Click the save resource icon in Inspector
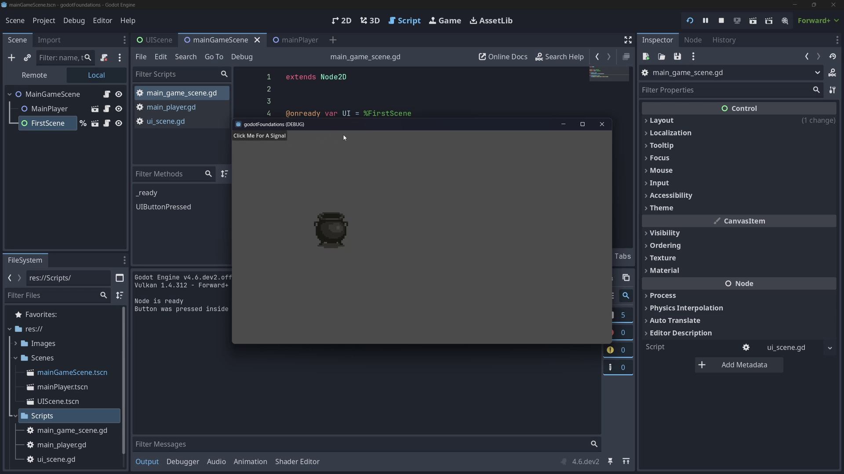844x474 pixels. pyautogui.click(x=677, y=56)
